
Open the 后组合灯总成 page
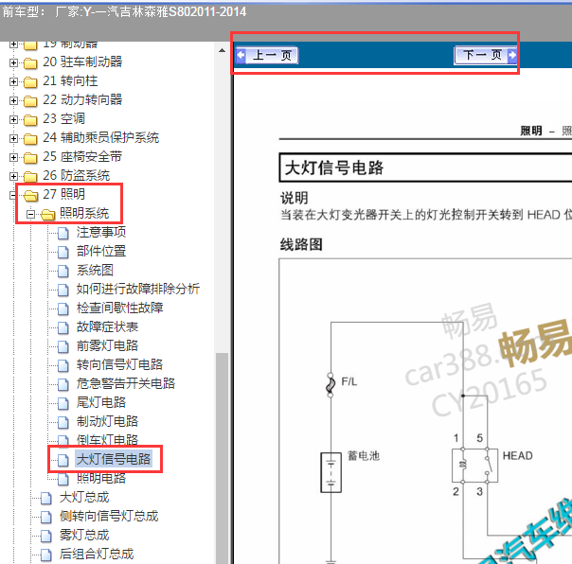pyautogui.click(x=97, y=555)
